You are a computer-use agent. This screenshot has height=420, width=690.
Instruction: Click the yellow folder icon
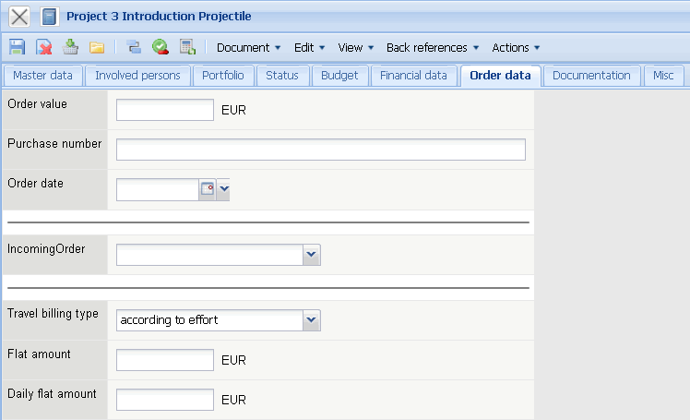point(96,47)
